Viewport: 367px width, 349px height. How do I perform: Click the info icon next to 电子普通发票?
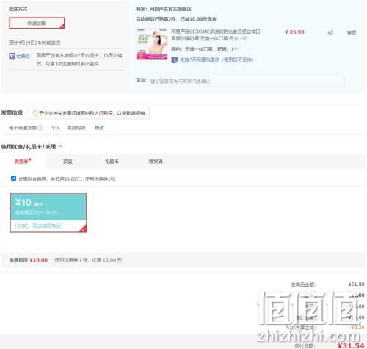pyautogui.click(x=40, y=128)
